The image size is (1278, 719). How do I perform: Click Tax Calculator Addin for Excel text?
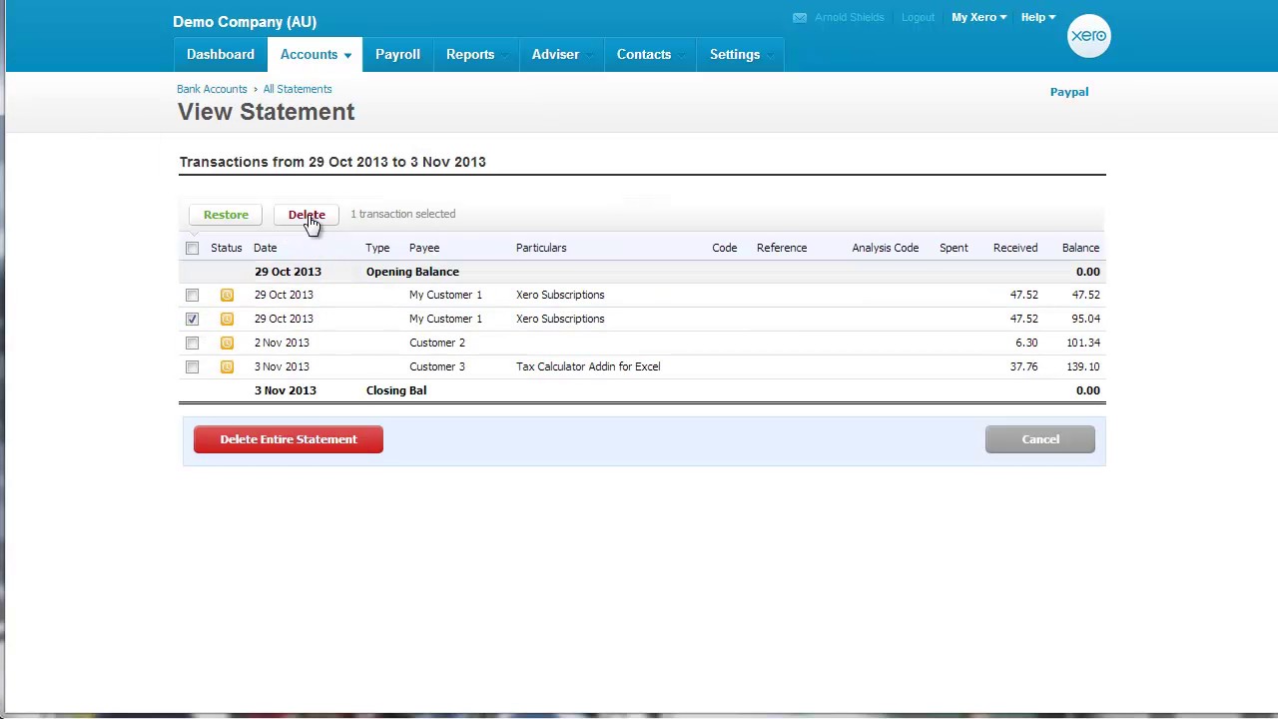588,366
